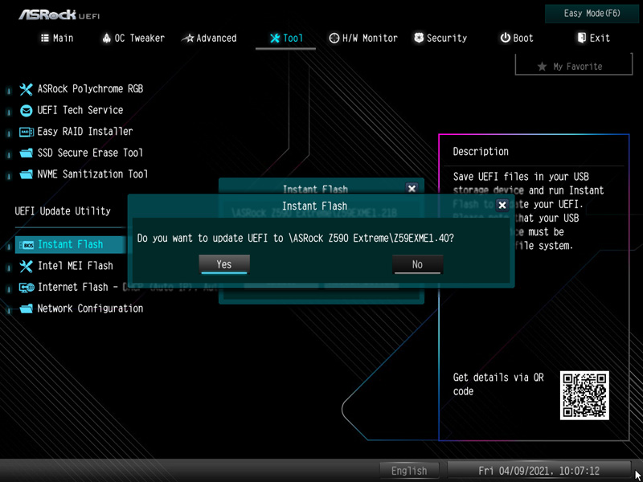Switch to Easy Mode (F6)
The height and width of the screenshot is (482, 643).
coord(592,14)
